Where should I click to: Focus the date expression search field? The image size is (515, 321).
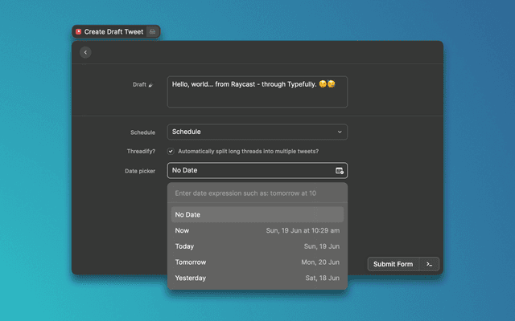pyautogui.click(x=257, y=193)
